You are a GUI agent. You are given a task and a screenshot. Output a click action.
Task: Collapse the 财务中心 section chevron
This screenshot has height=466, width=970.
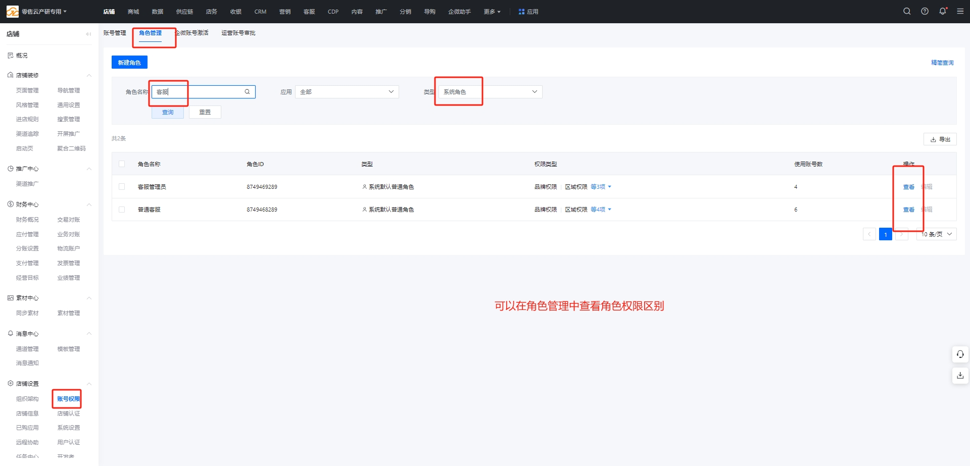click(x=89, y=204)
